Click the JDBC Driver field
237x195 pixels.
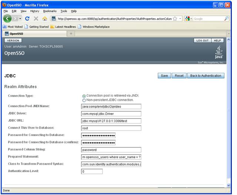tap(111, 114)
